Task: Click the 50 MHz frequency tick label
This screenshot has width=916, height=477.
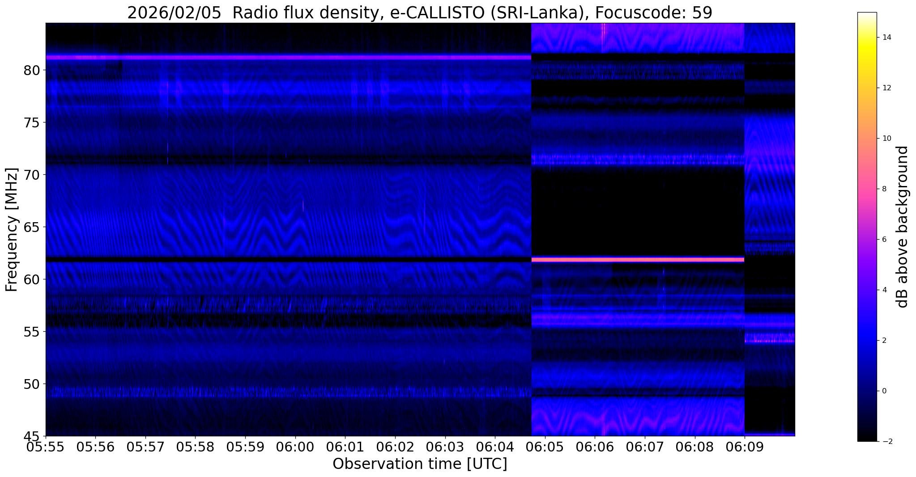Action: (32, 384)
